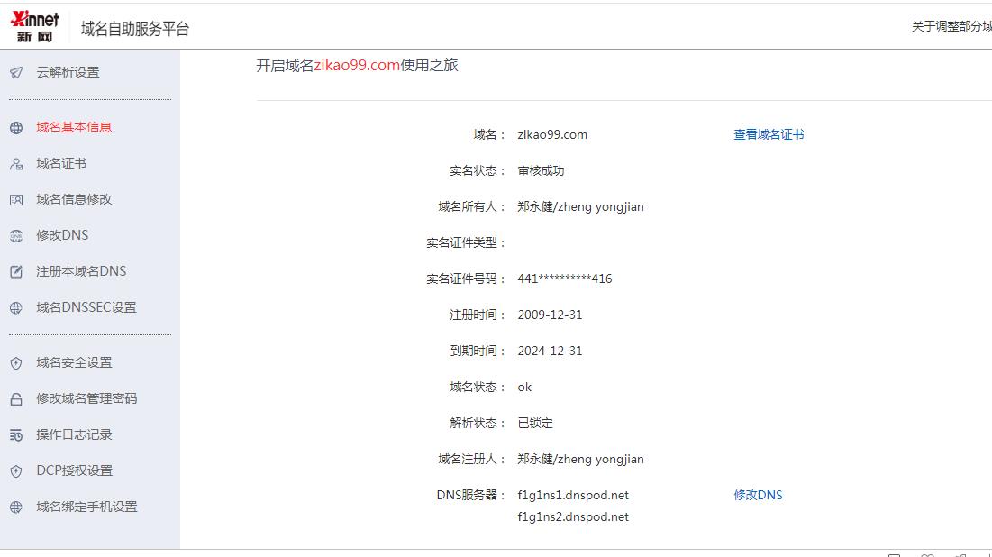The height and width of the screenshot is (557, 992).
Task: Click the domain status value ok
Action: pos(524,387)
